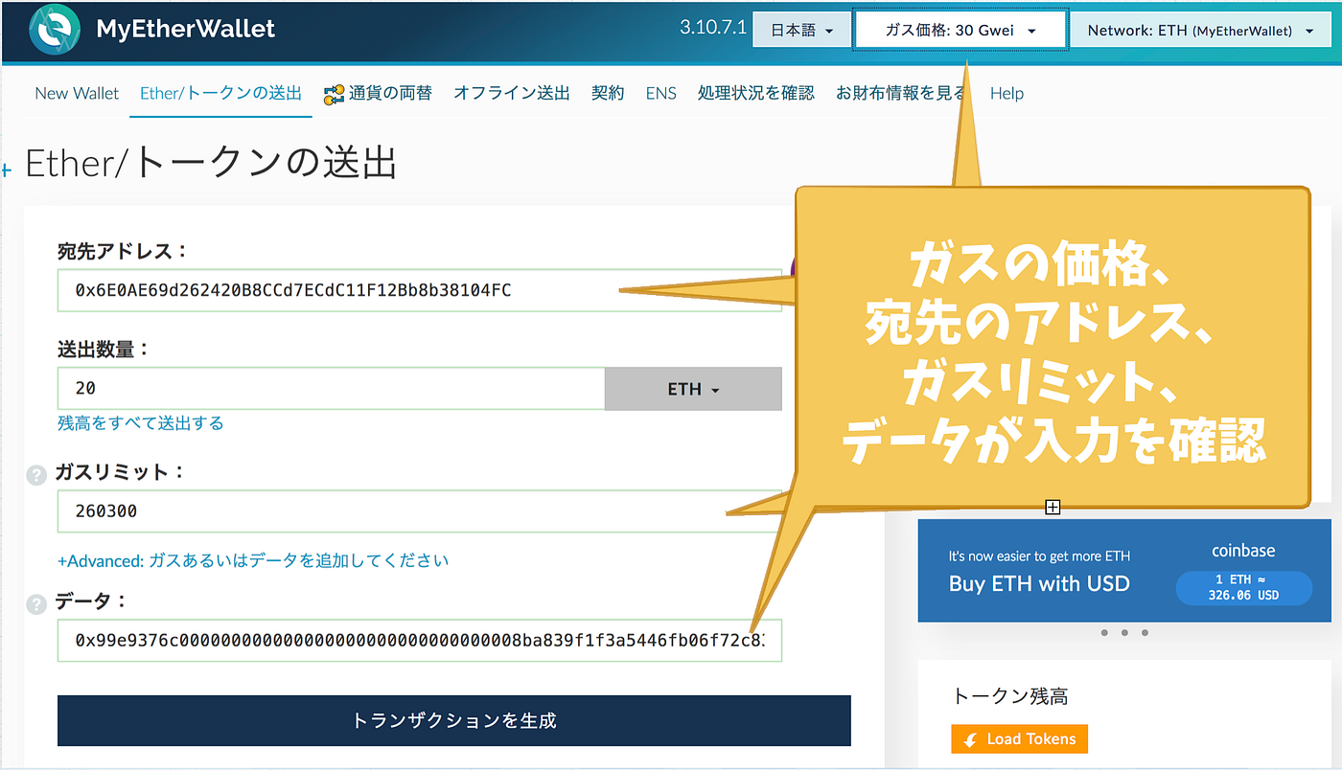Focus the データ hex input field

tap(419, 641)
